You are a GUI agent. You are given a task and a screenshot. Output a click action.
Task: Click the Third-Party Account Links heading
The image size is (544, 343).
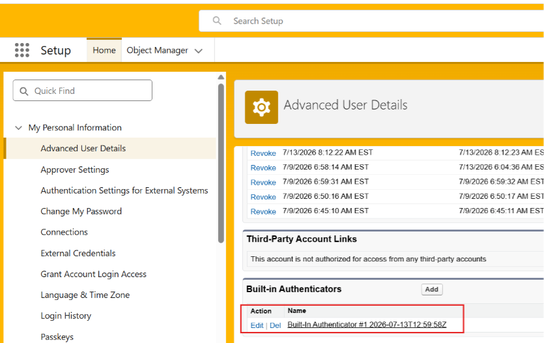point(302,239)
